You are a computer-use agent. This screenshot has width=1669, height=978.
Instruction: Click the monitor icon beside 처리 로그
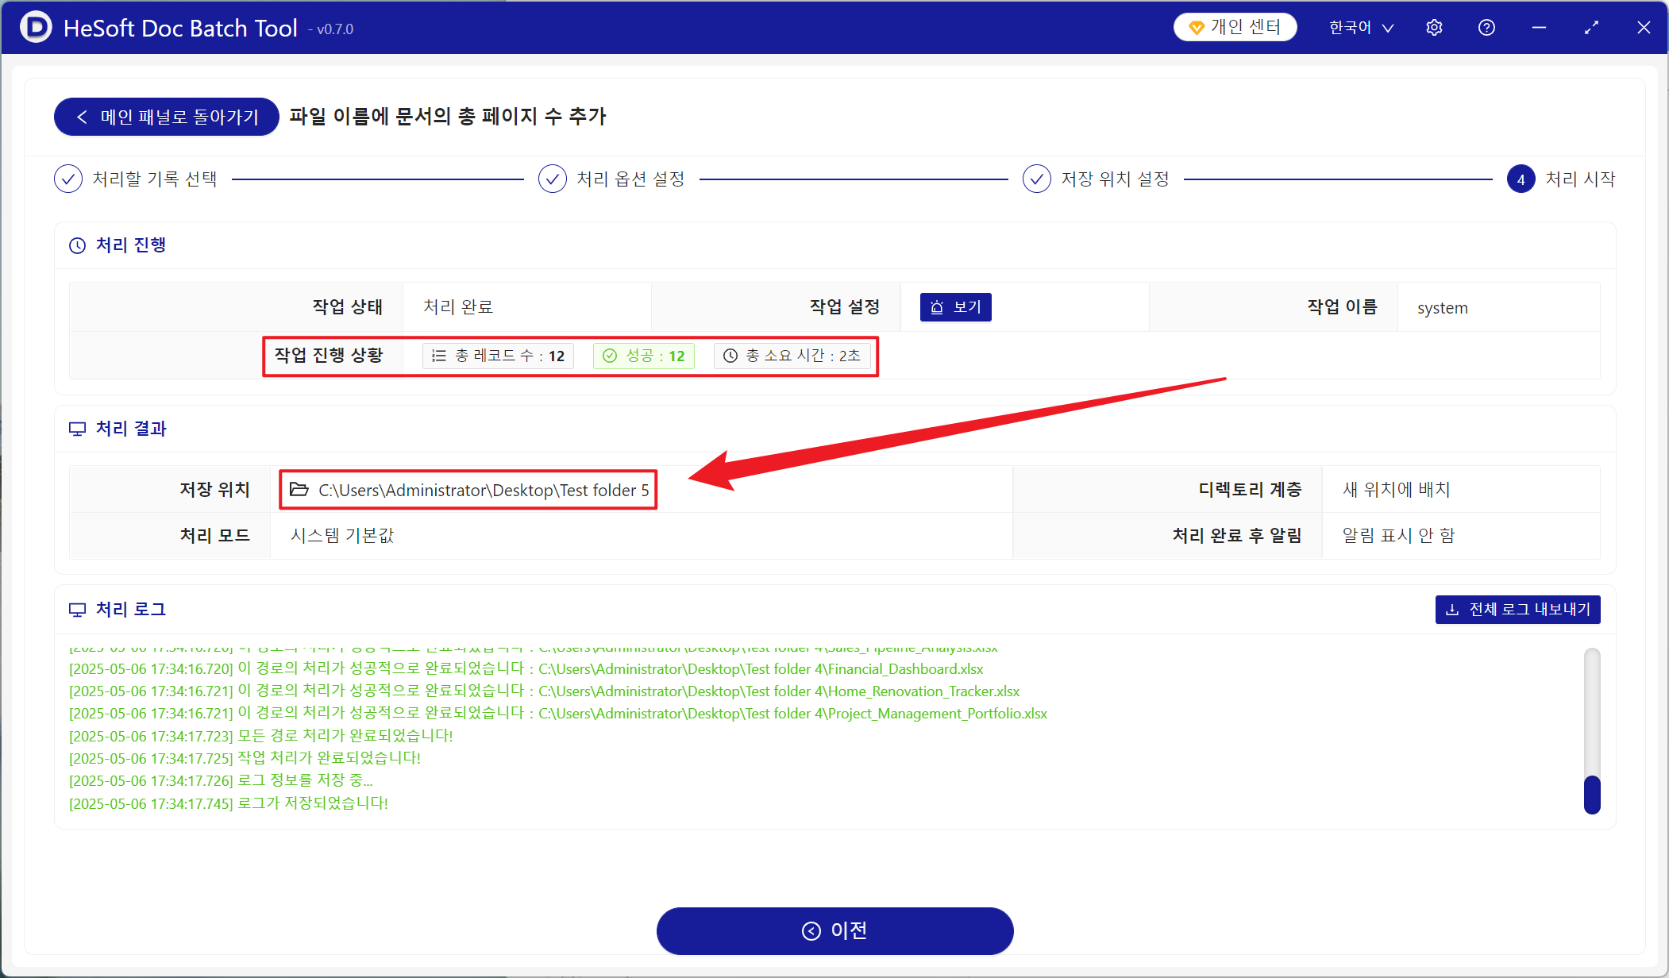point(77,610)
